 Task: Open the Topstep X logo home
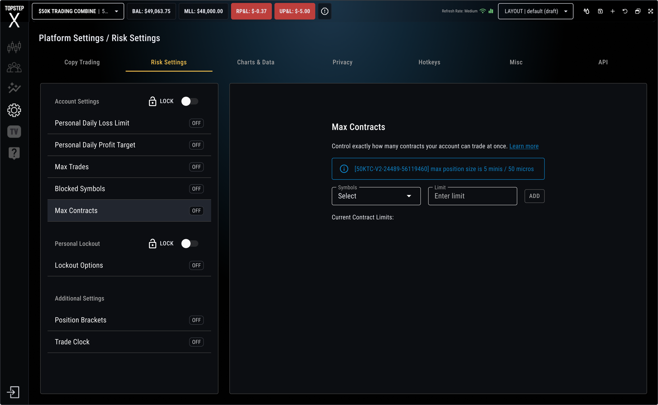click(x=14, y=16)
